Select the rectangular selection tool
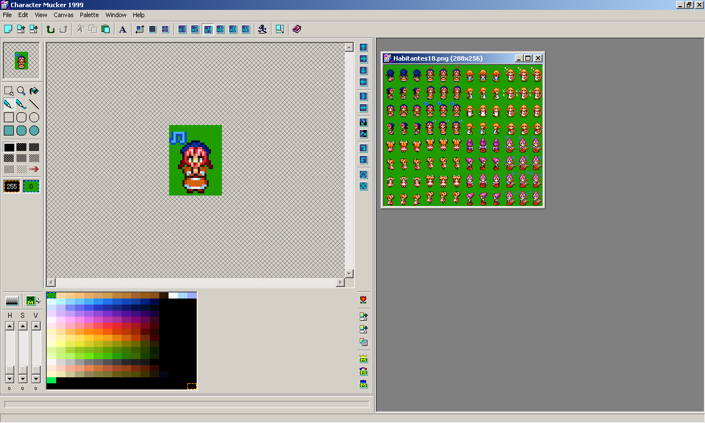The width and height of the screenshot is (705, 423). (8, 91)
